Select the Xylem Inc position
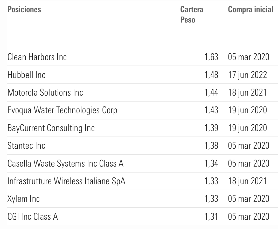Viewport: 278px width, 229px height. pyautogui.click(x=24, y=199)
